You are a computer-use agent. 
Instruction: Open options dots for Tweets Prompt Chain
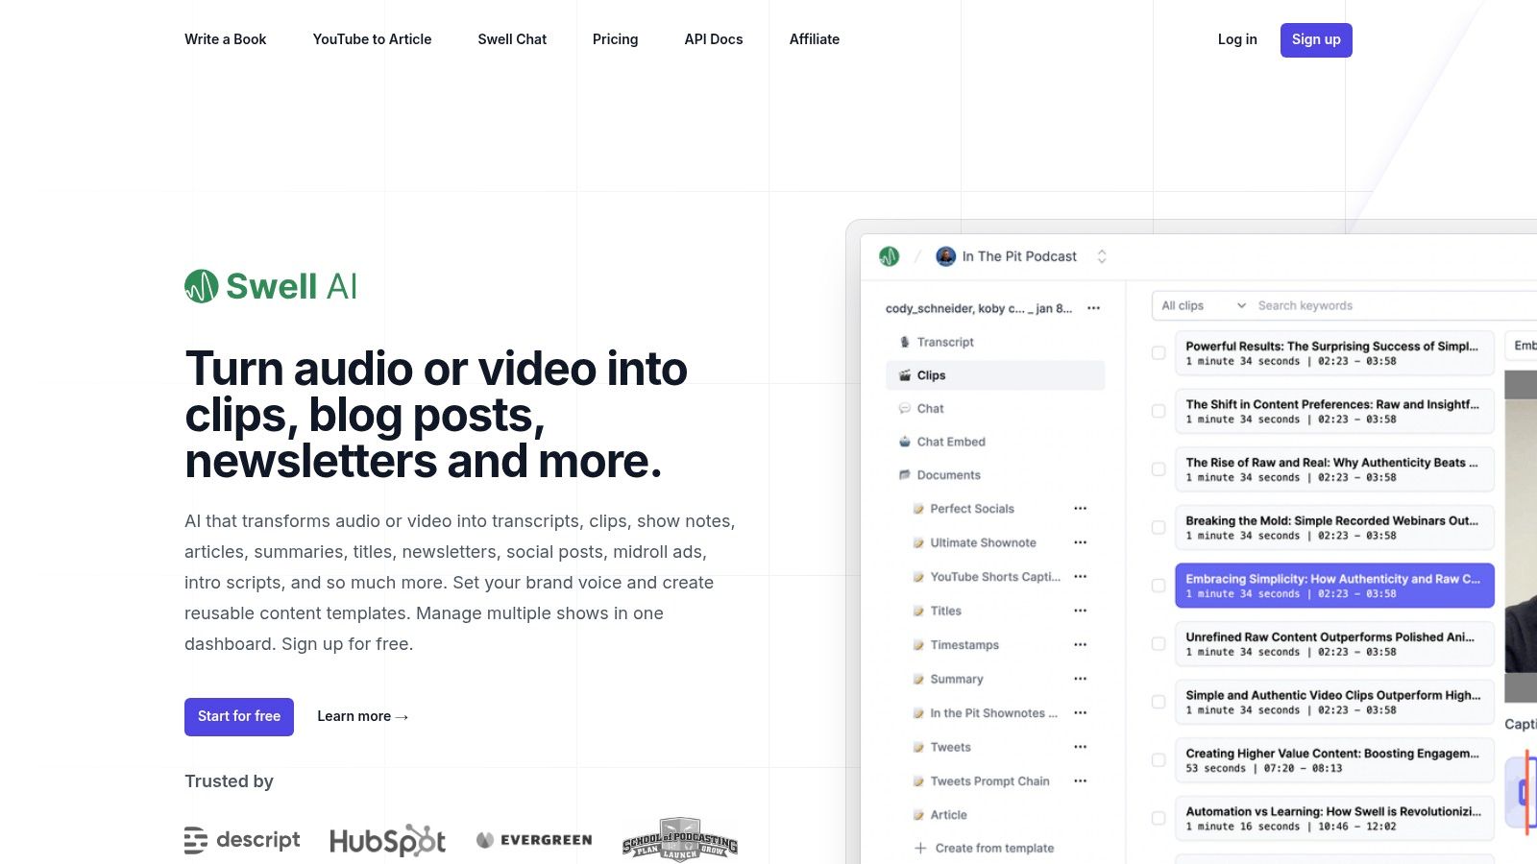(1081, 781)
